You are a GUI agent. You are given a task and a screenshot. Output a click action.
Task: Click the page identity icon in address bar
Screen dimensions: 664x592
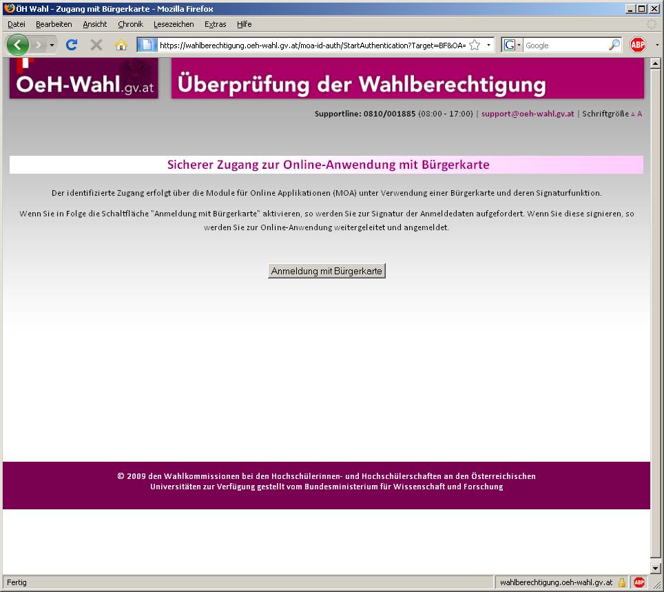(x=147, y=45)
